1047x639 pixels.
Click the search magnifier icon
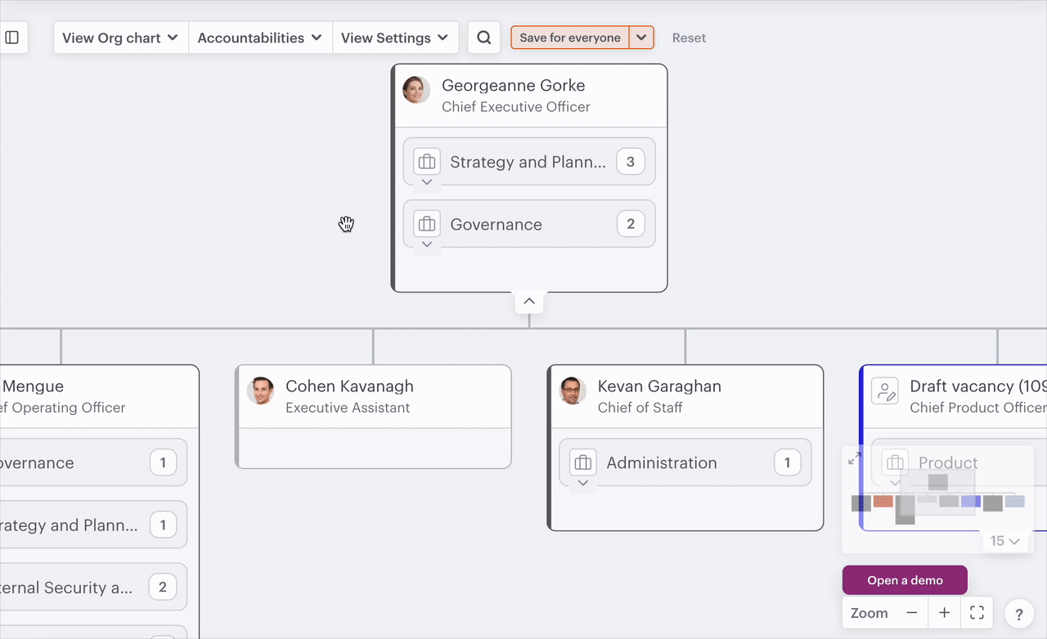(x=483, y=38)
